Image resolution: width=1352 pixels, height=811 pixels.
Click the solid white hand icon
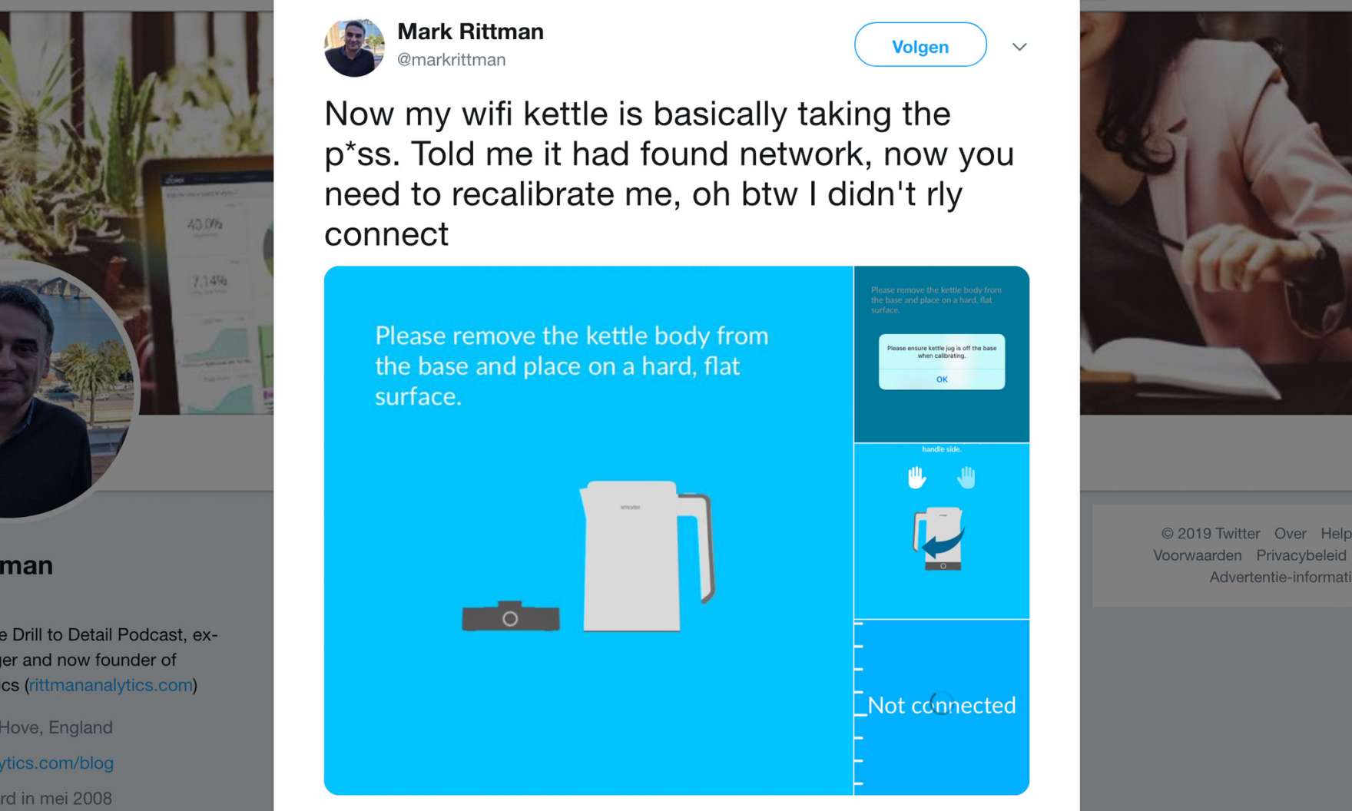pyautogui.click(x=916, y=478)
